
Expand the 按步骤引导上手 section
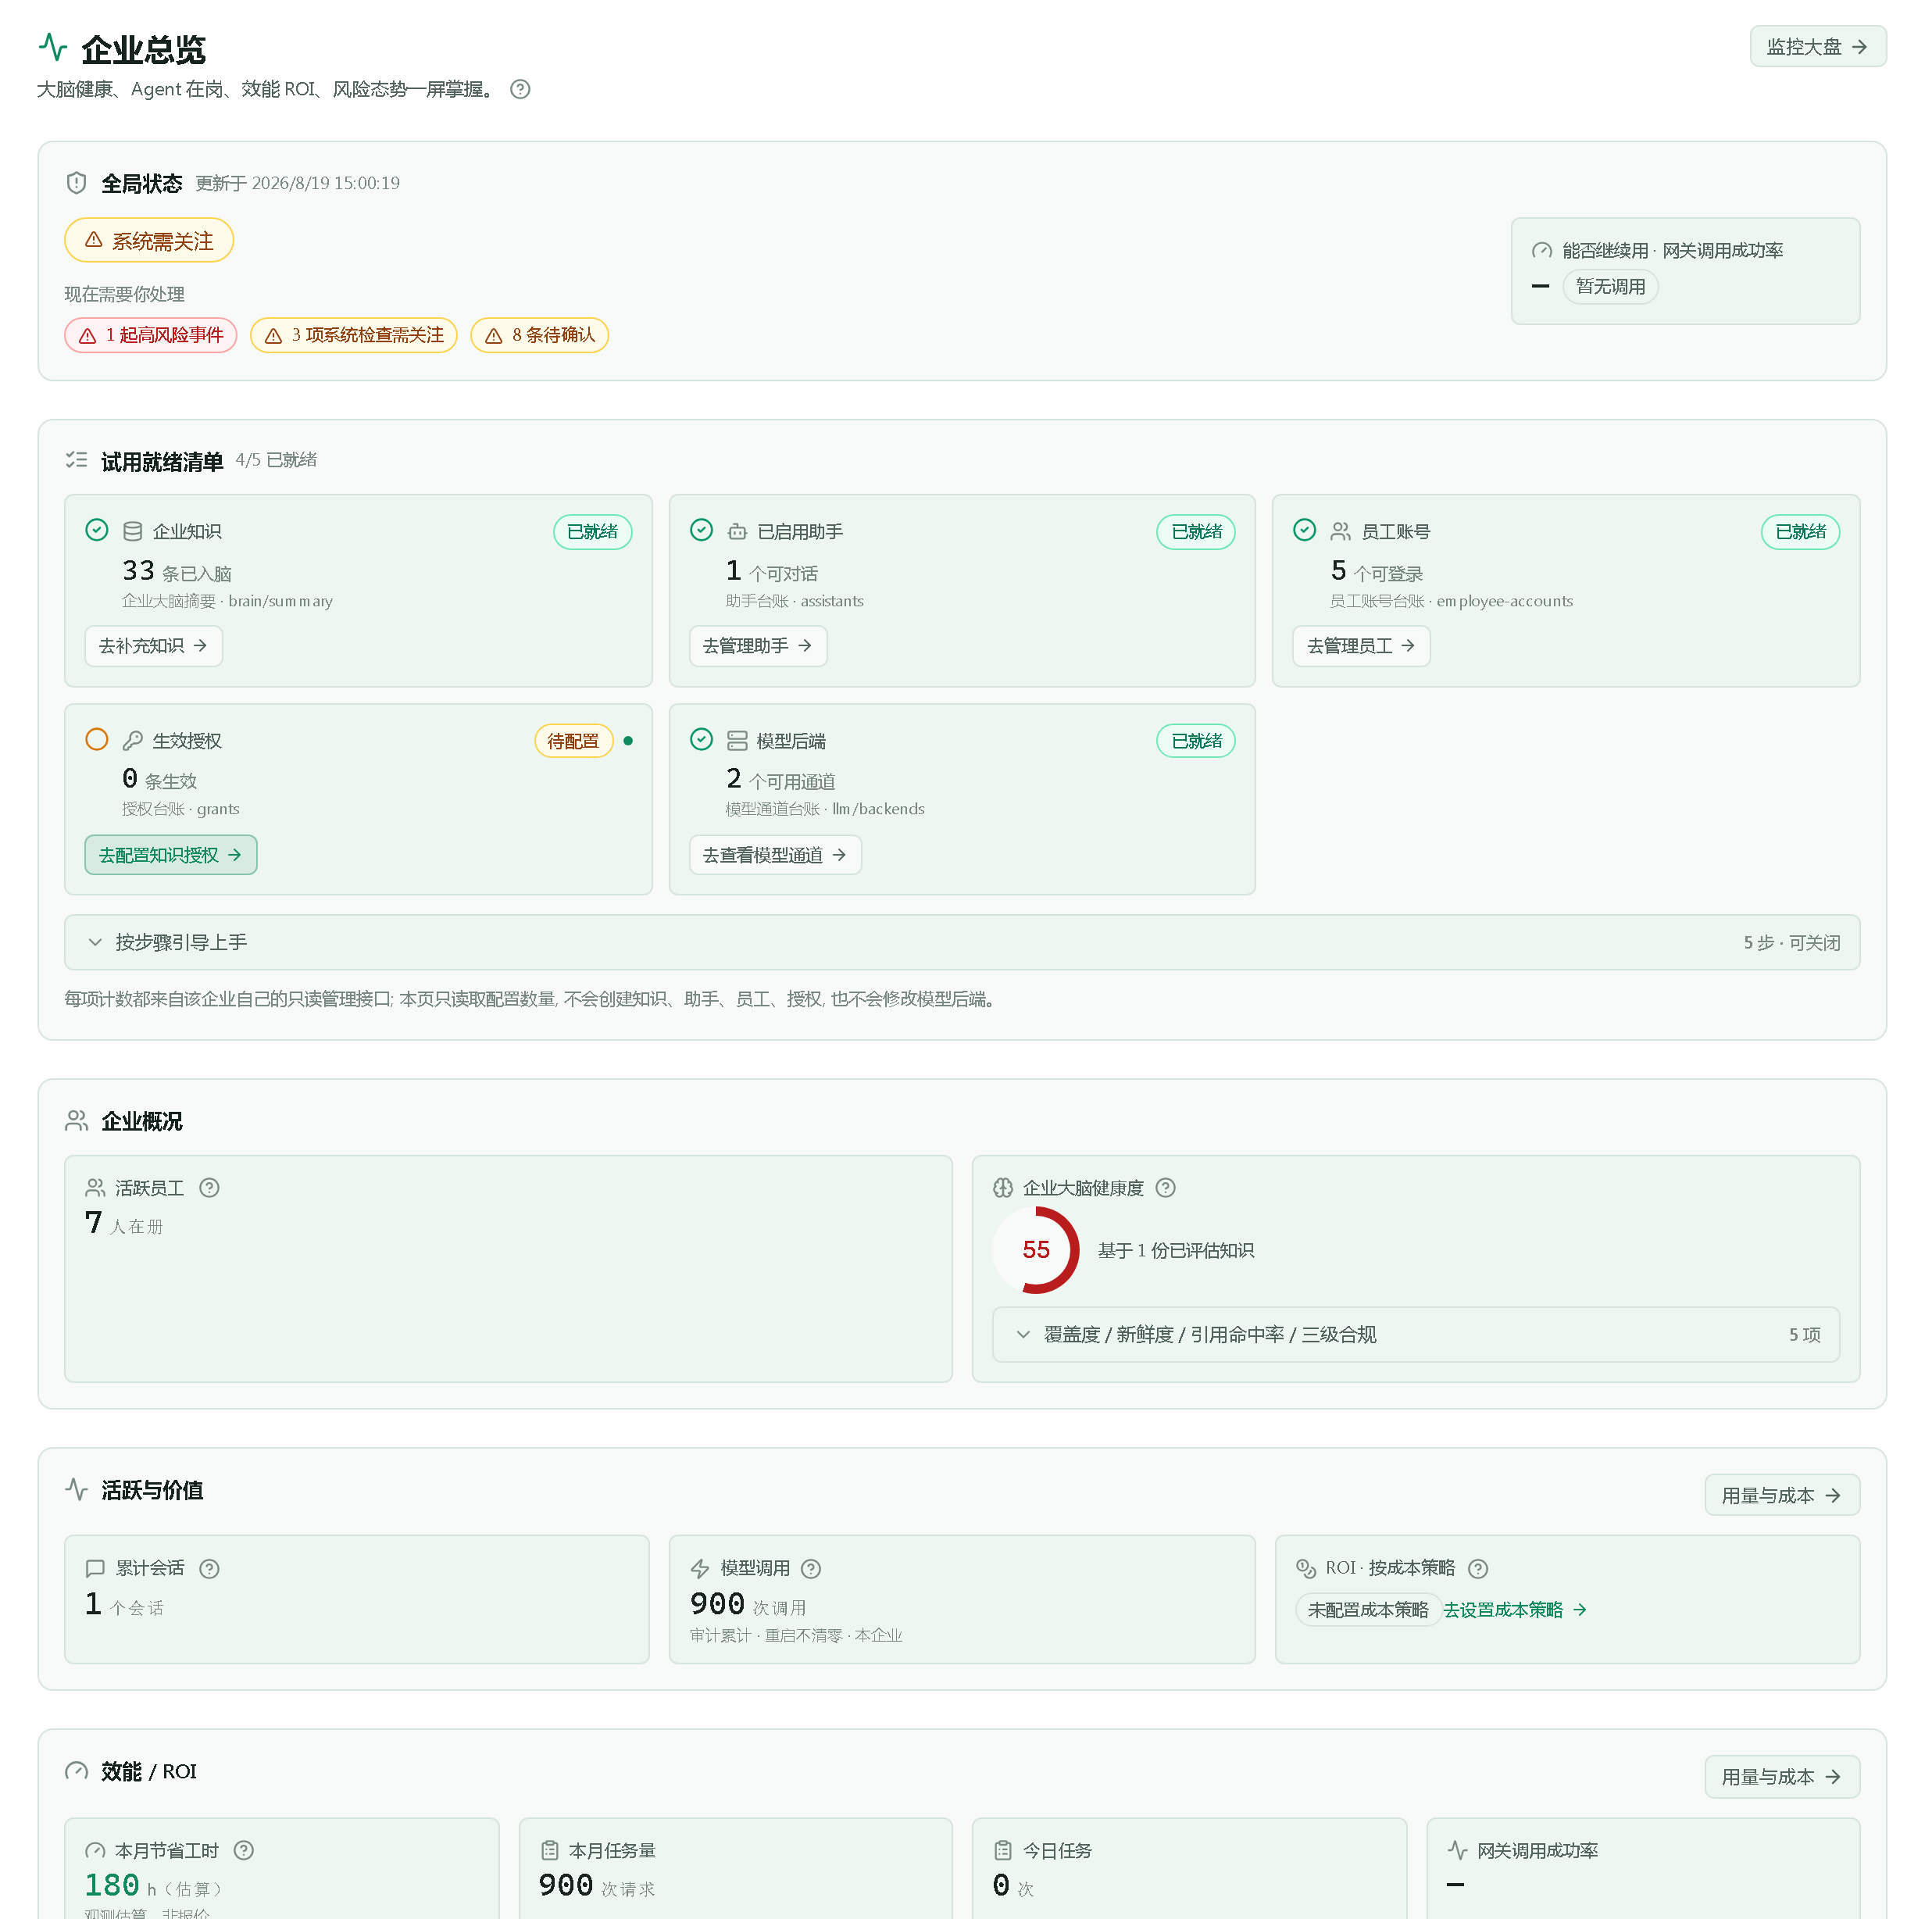962,942
